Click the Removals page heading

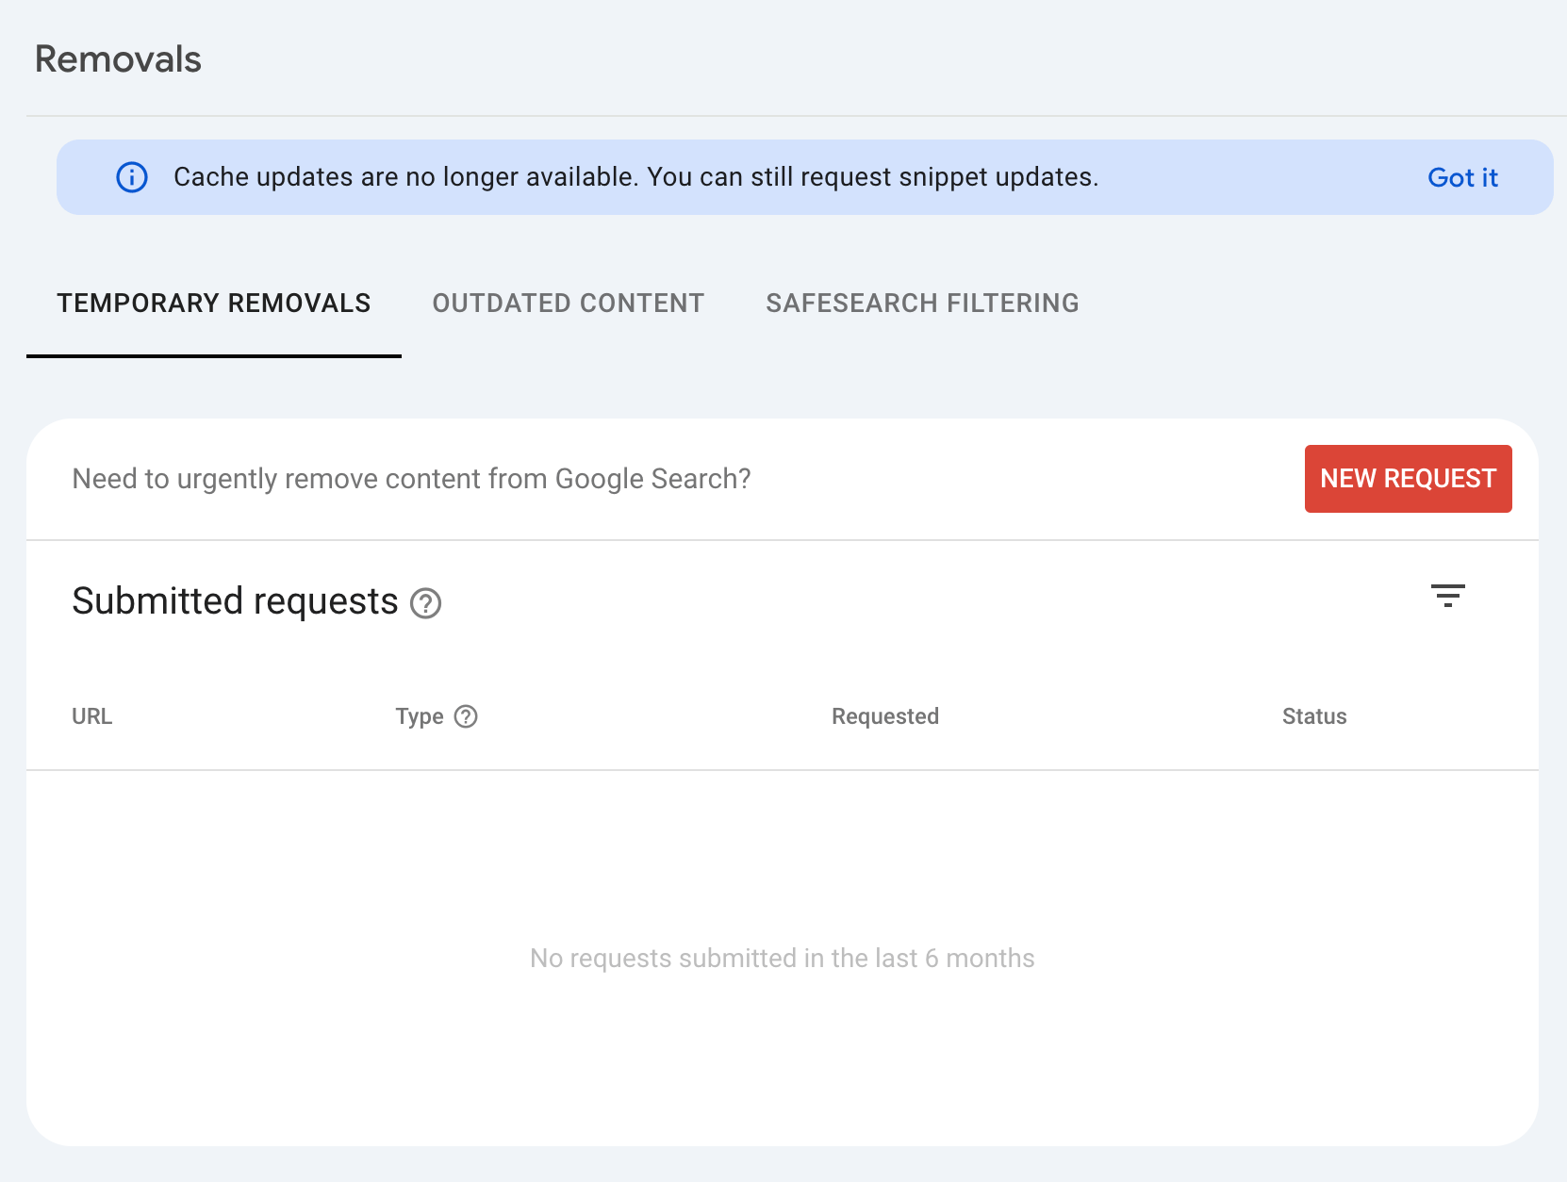tap(118, 58)
